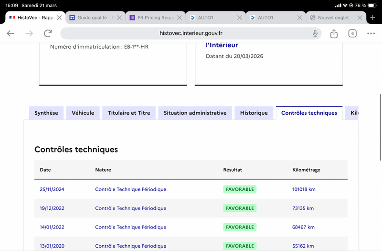Tap the browser back arrow

[11, 33]
